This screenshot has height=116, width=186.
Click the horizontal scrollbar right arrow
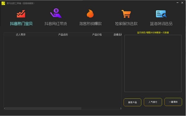(x=121, y=108)
